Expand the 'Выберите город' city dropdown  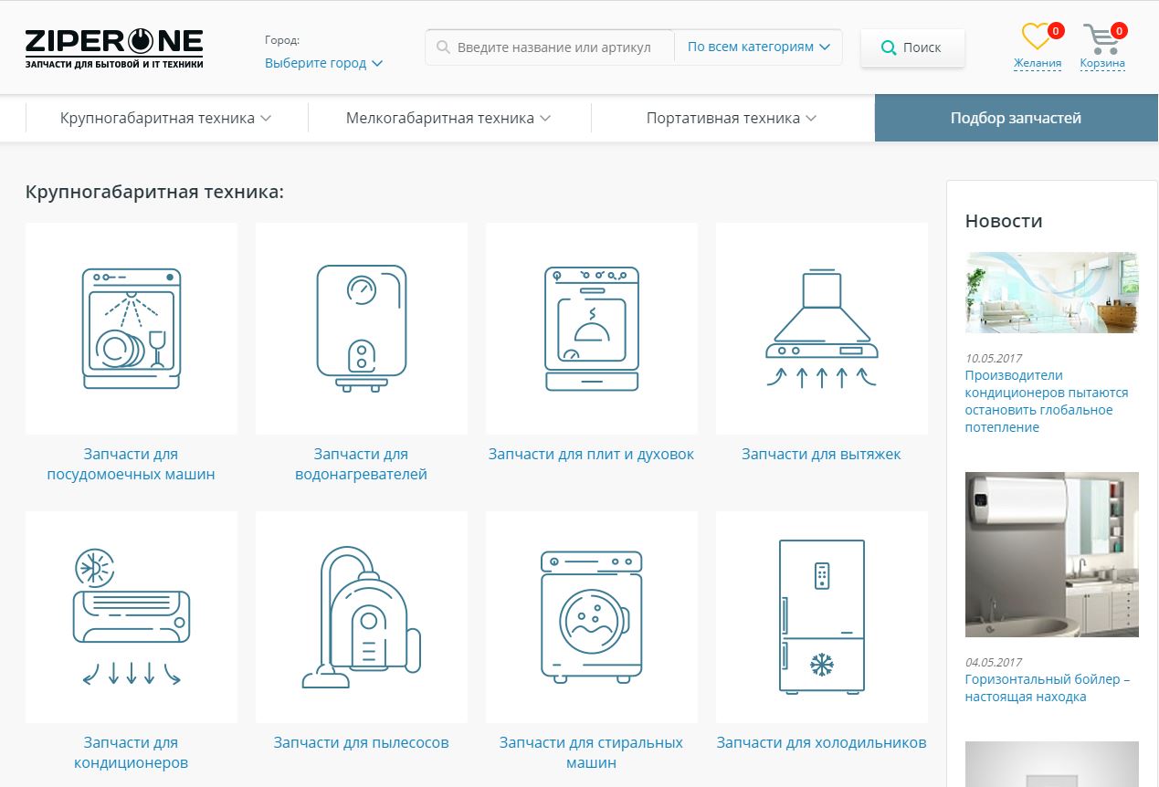(x=323, y=63)
